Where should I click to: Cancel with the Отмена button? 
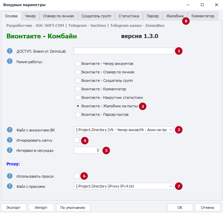click(208, 208)
